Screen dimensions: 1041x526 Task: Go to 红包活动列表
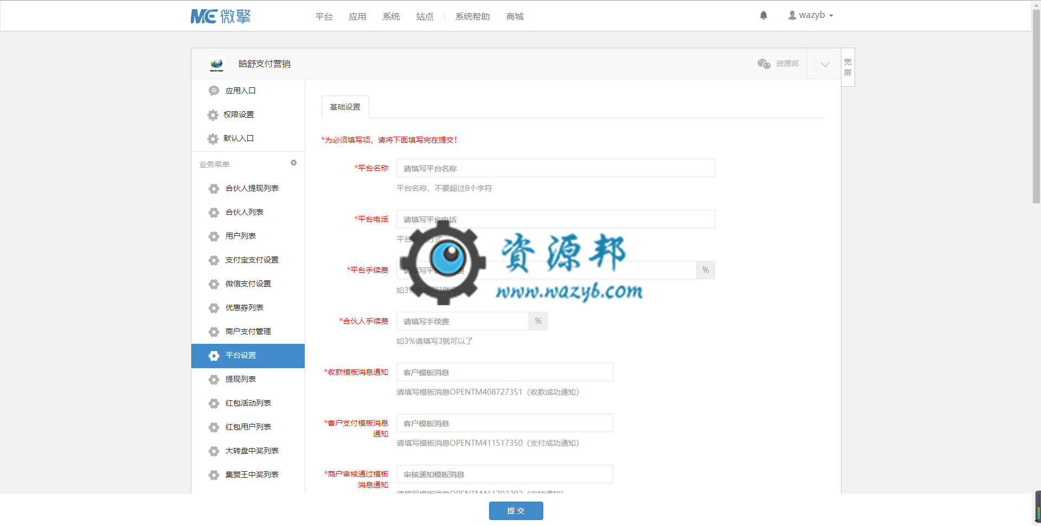click(x=248, y=403)
